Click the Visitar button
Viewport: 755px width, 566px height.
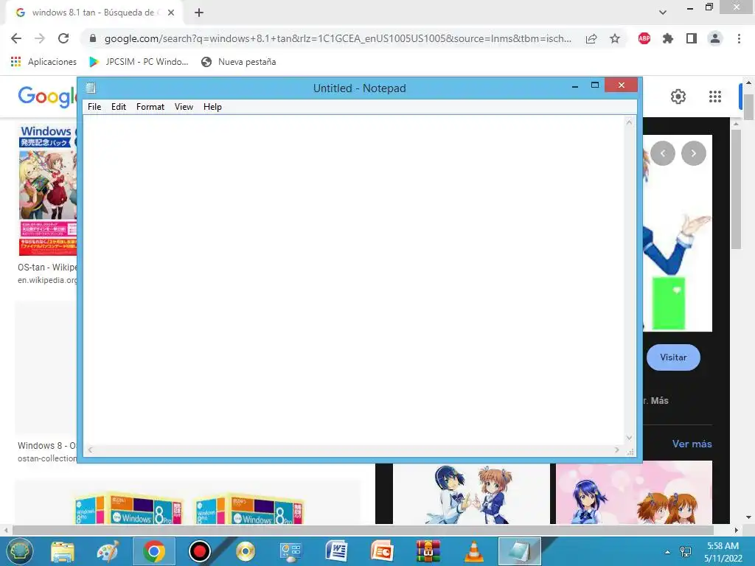(672, 357)
